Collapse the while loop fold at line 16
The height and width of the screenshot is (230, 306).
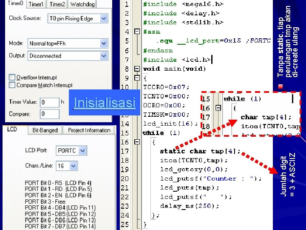pos(137,142)
